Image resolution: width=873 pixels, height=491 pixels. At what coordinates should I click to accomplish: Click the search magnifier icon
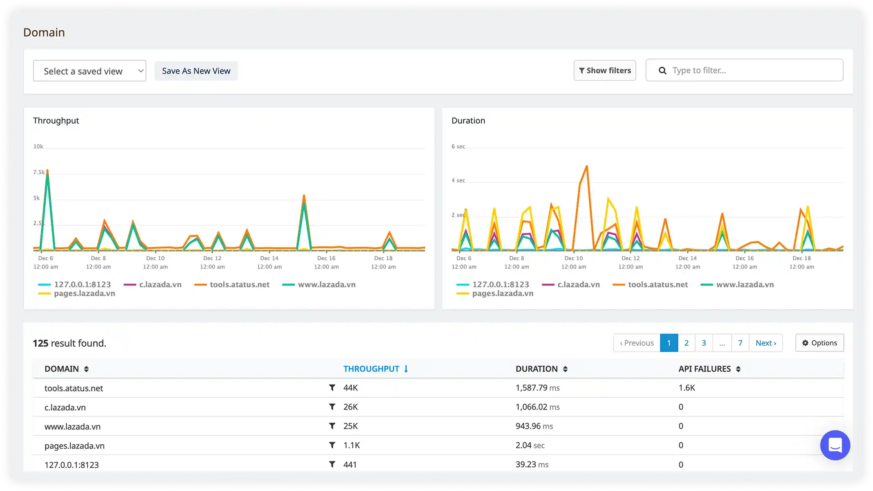[x=662, y=70]
